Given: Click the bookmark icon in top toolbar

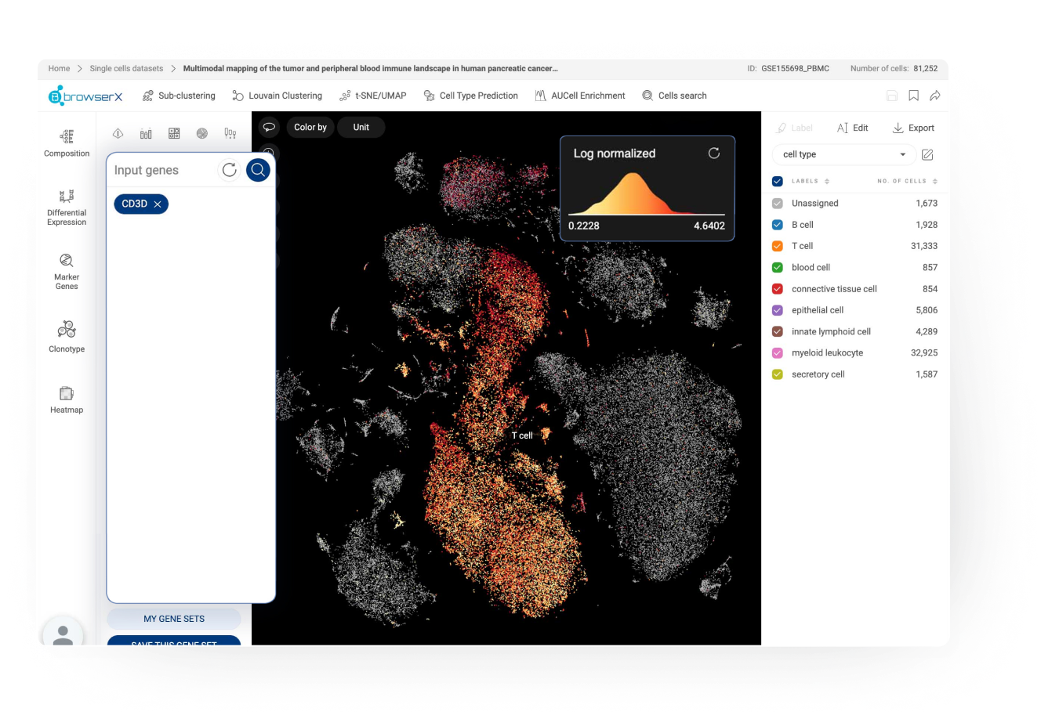Looking at the screenshot, I should pyautogui.click(x=913, y=96).
